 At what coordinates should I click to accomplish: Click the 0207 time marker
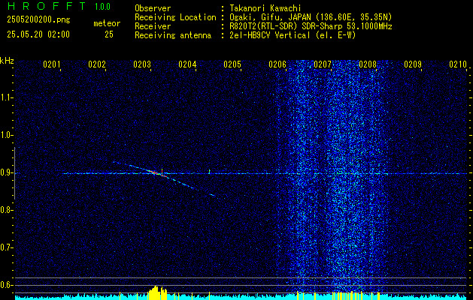323,64
